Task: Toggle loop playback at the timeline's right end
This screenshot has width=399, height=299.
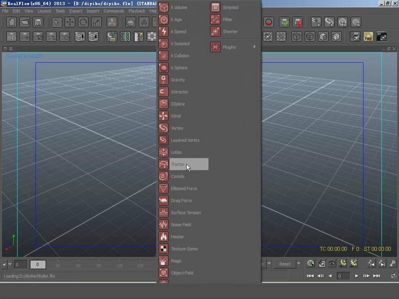Action: [393, 276]
